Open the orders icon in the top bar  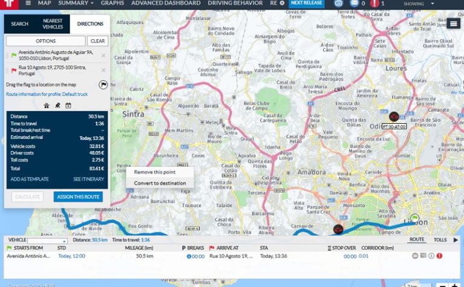tap(339, 3)
